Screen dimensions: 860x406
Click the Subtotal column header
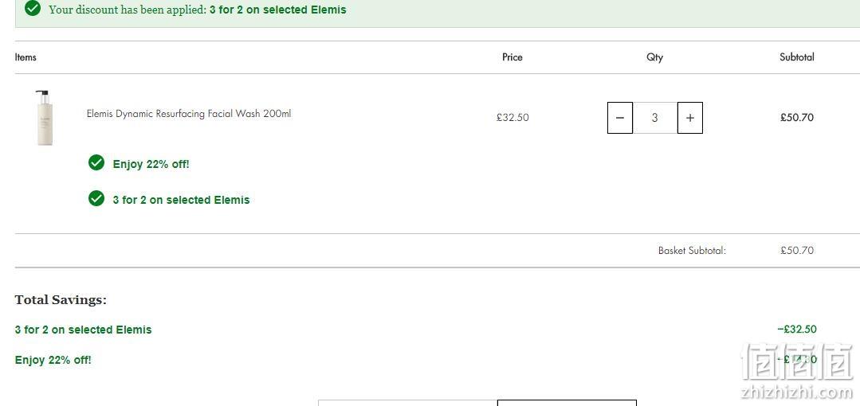(797, 57)
